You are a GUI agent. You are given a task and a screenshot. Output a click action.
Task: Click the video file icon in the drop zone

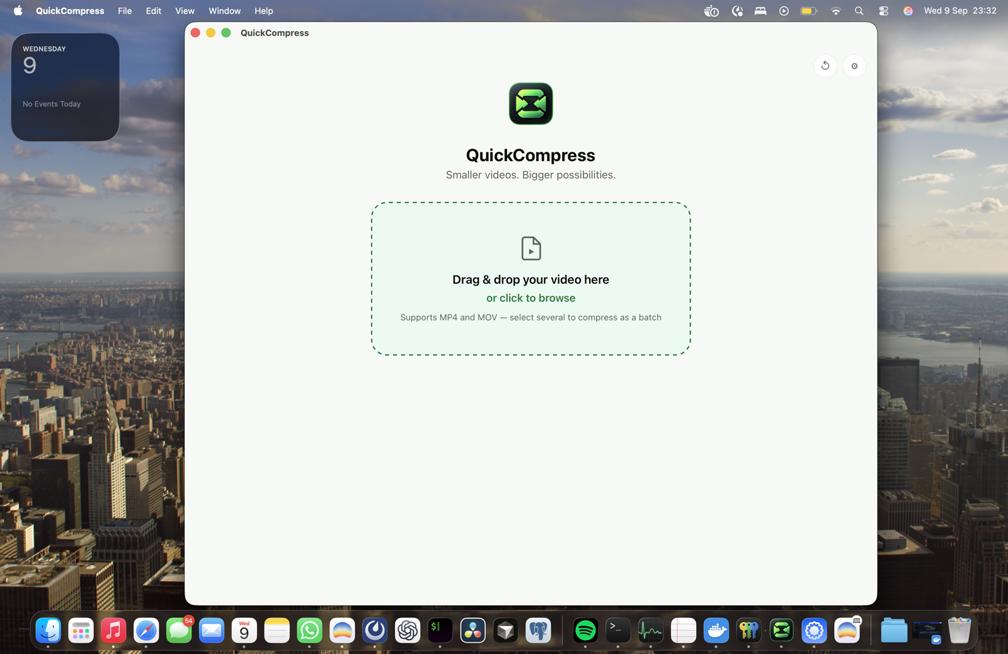530,248
